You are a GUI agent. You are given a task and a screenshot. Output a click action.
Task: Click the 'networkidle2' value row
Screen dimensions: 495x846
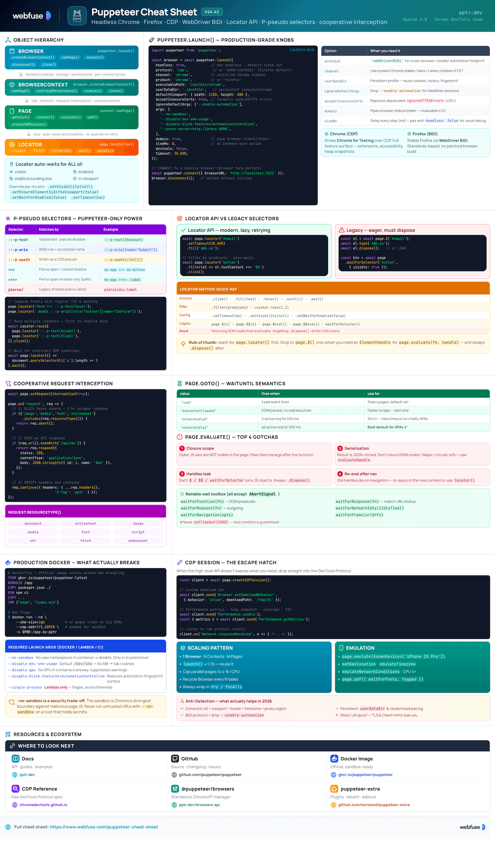pyautogui.click(x=333, y=427)
